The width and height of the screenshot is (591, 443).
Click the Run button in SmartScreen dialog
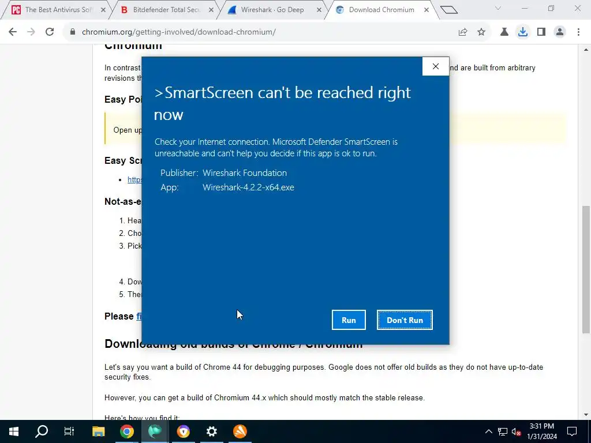[x=349, y=320]
